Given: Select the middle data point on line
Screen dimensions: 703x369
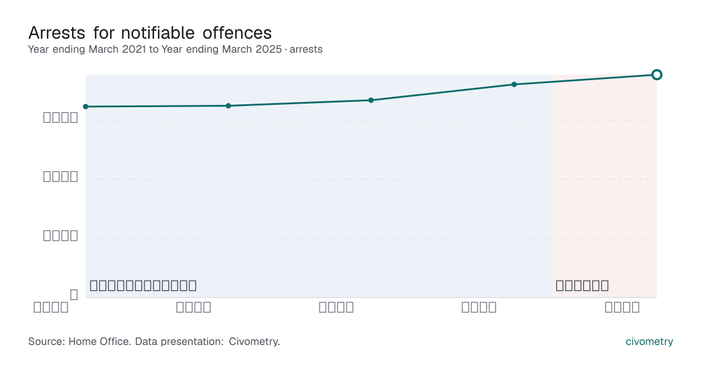Looking at the screenshot, I should 371,100.
